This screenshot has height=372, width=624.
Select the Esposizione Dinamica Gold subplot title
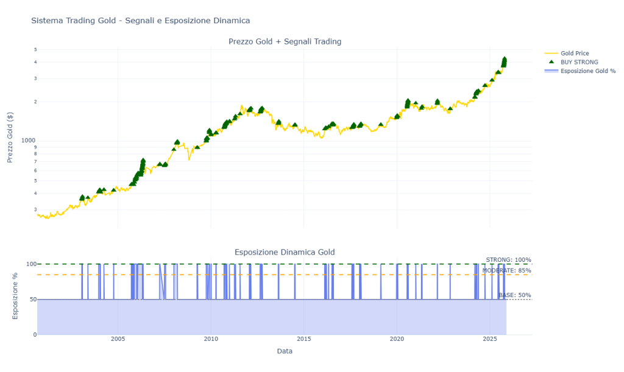(284, 251)
